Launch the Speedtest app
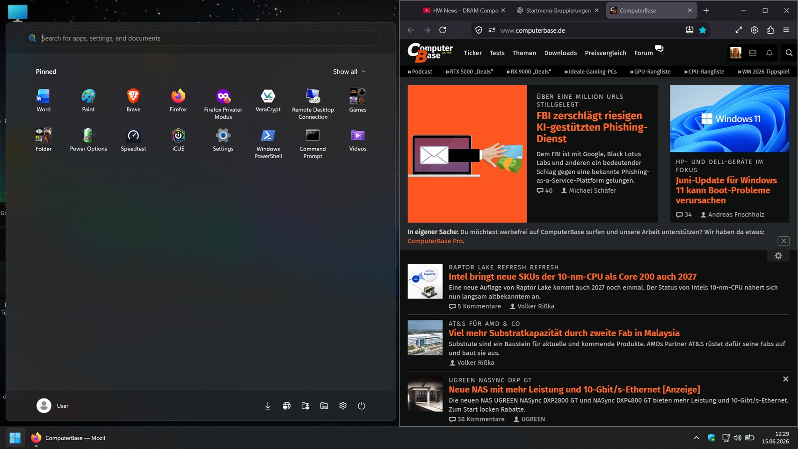 click(133, 139)
